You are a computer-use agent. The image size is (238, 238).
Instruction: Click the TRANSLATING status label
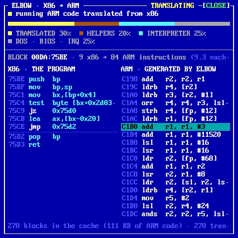[x=173, y=5]
